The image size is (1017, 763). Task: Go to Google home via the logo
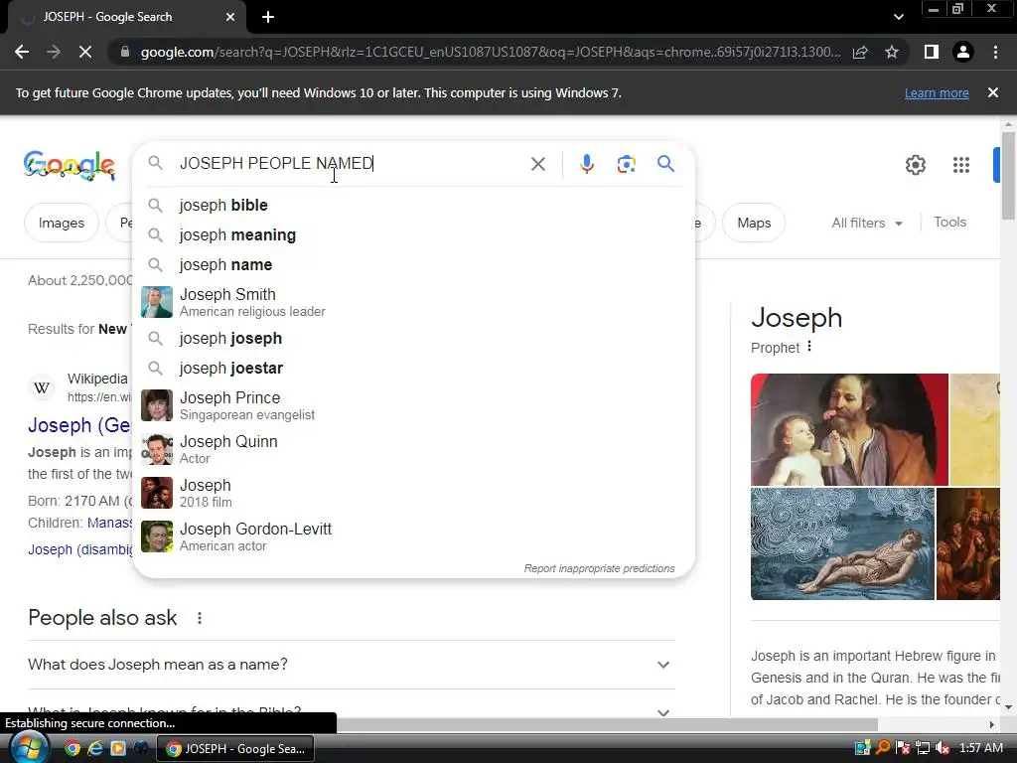(x=70, y=166)
